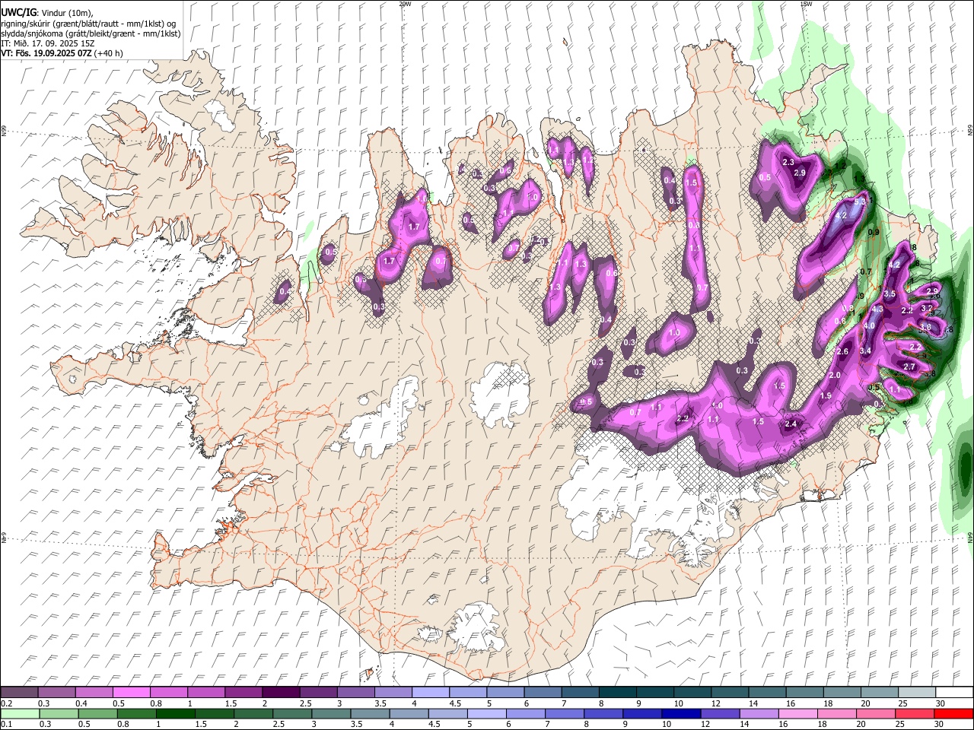
Task: Click the 'IT: Mið. 17. 09. 2025 15Z' line
Action: 47,43
